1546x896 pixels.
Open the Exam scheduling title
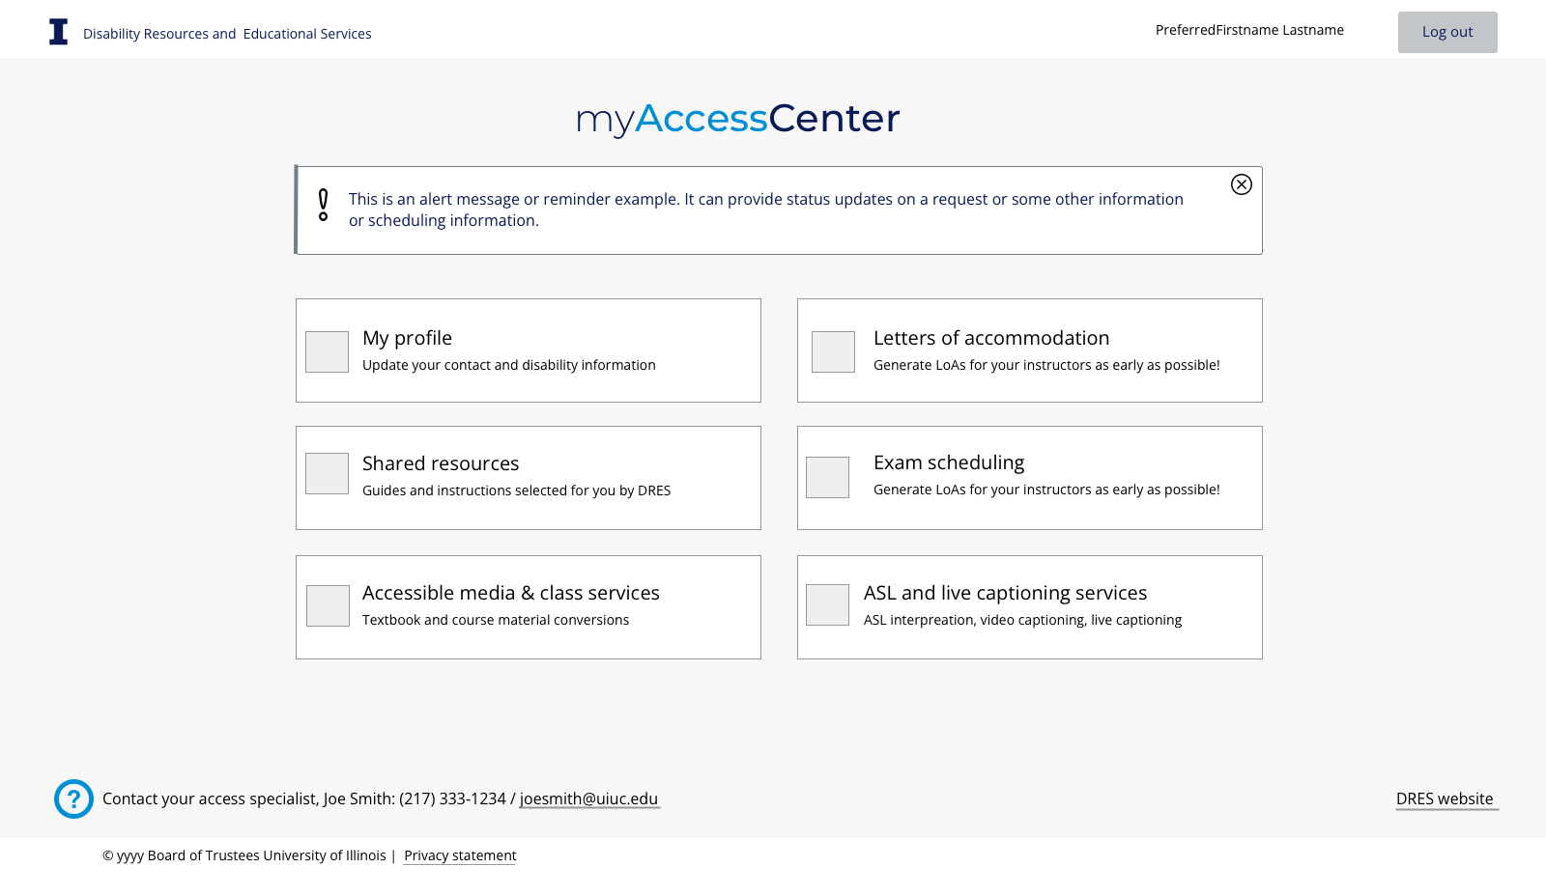(x=949, y=462)
